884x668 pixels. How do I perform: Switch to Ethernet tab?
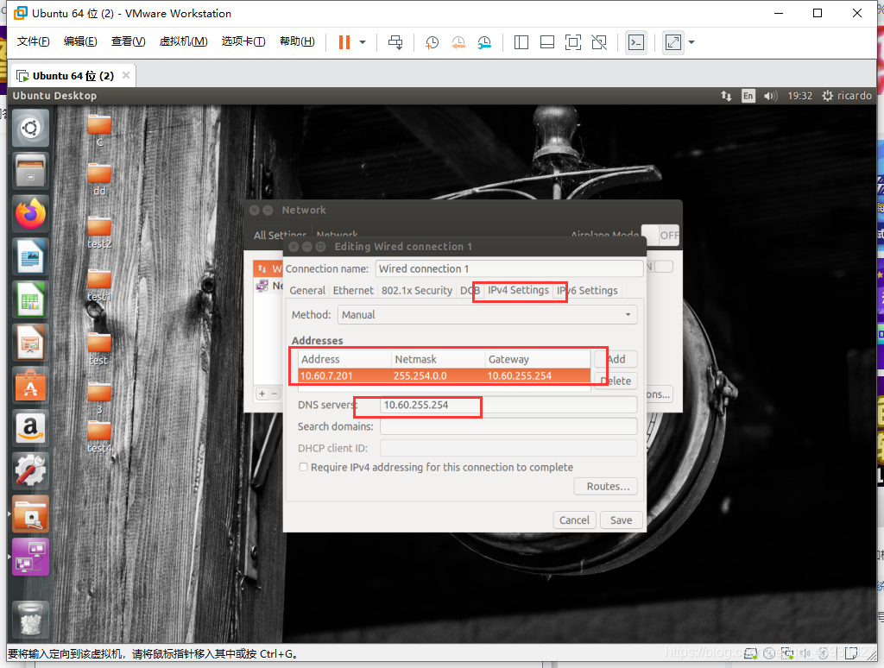point(353,290)
